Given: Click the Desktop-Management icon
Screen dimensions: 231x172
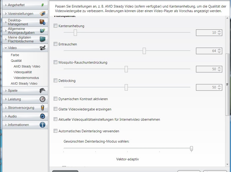Looking at the screenshot, I should (x=42, y=22).
